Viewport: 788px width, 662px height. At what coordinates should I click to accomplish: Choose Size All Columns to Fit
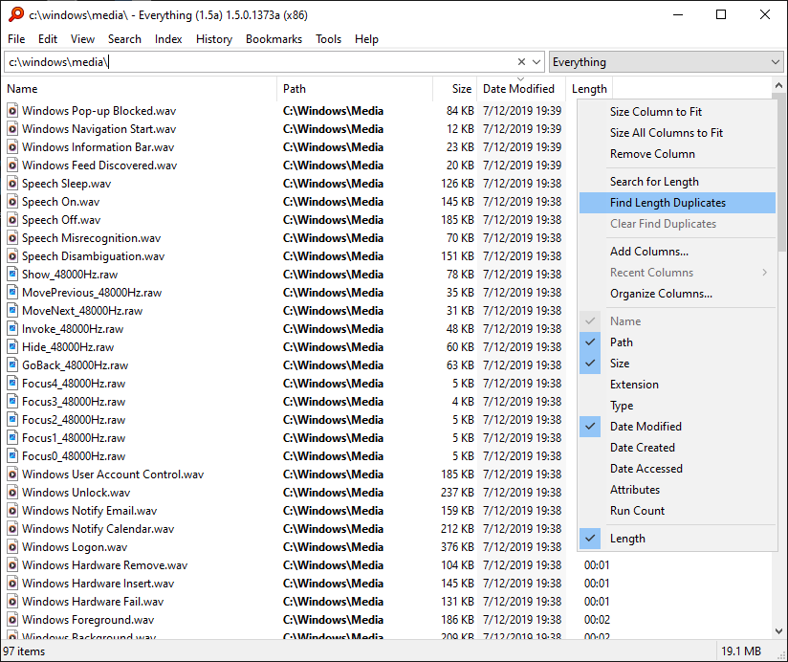677,133
